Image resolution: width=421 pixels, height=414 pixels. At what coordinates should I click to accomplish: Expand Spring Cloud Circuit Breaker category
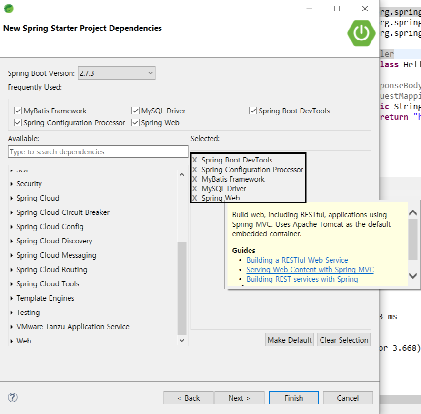pos(11,212)
